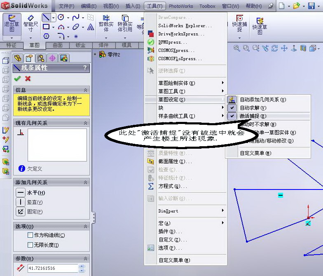Select the Circle sketch tool
The width and height of the screenshot is (323, 276).
pos(61,17)
